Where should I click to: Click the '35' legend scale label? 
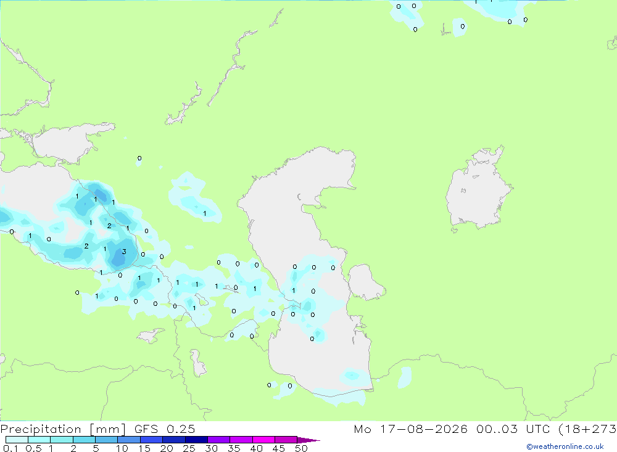pyautogui.click(x=234, y=448)
